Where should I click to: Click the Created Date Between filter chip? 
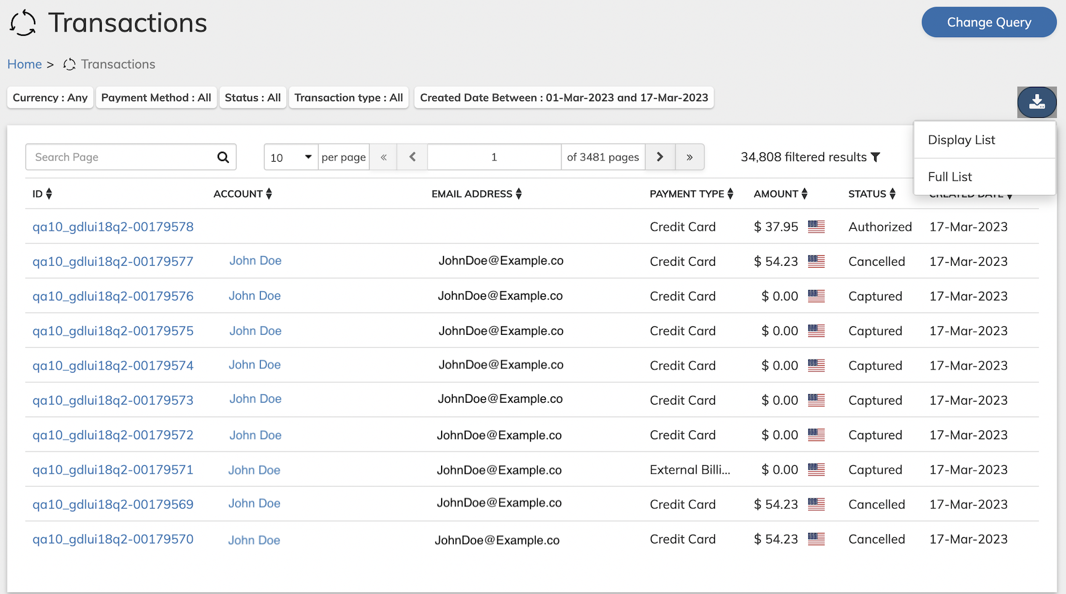(x=564, y=97)
